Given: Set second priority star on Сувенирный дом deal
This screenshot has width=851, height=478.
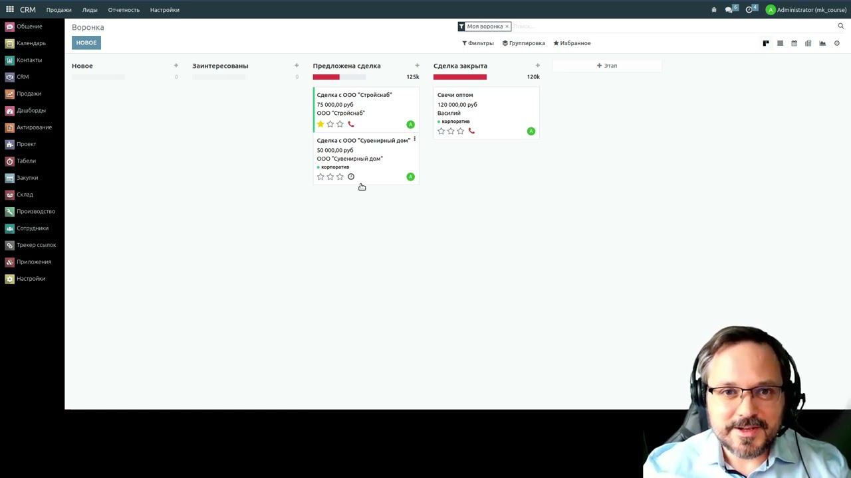Looking at the screenshot, I should pyautogui.click(x=330, y=177).
